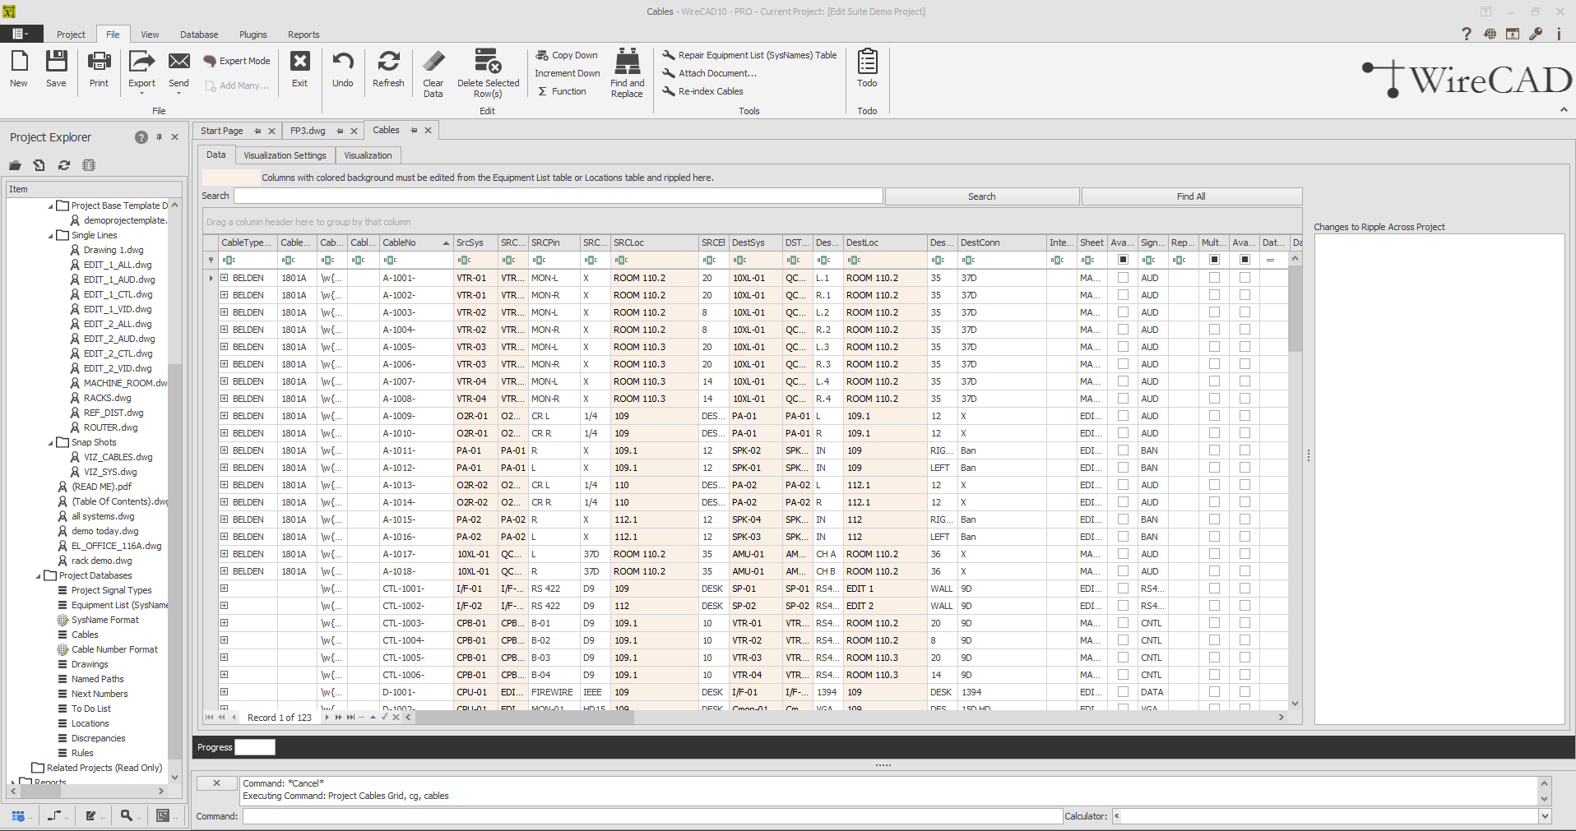Image resolution: width=1576 pixels, height=831 pixels.
Task: Expand row A-1009- details
Action: click(x=224, y=416)
